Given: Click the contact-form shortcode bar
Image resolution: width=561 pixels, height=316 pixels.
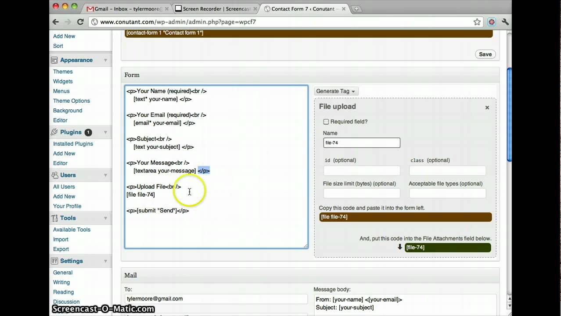Looking at the screenshot, I should [x=309, y=33].
